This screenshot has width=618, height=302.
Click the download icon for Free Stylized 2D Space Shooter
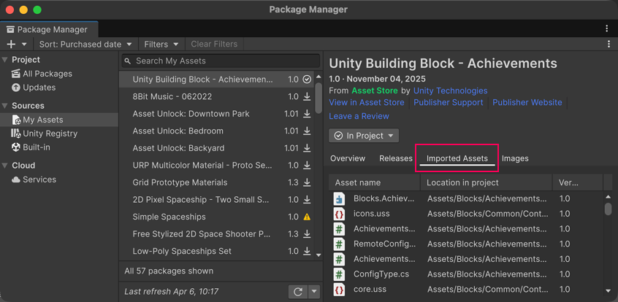[x=307, y=234]
